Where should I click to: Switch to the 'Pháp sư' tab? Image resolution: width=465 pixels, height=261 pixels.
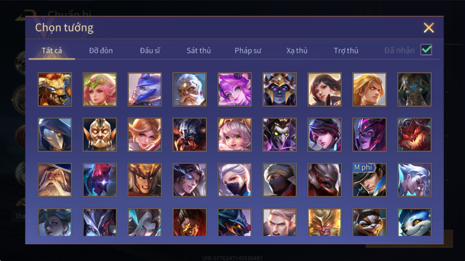[248, 51]
